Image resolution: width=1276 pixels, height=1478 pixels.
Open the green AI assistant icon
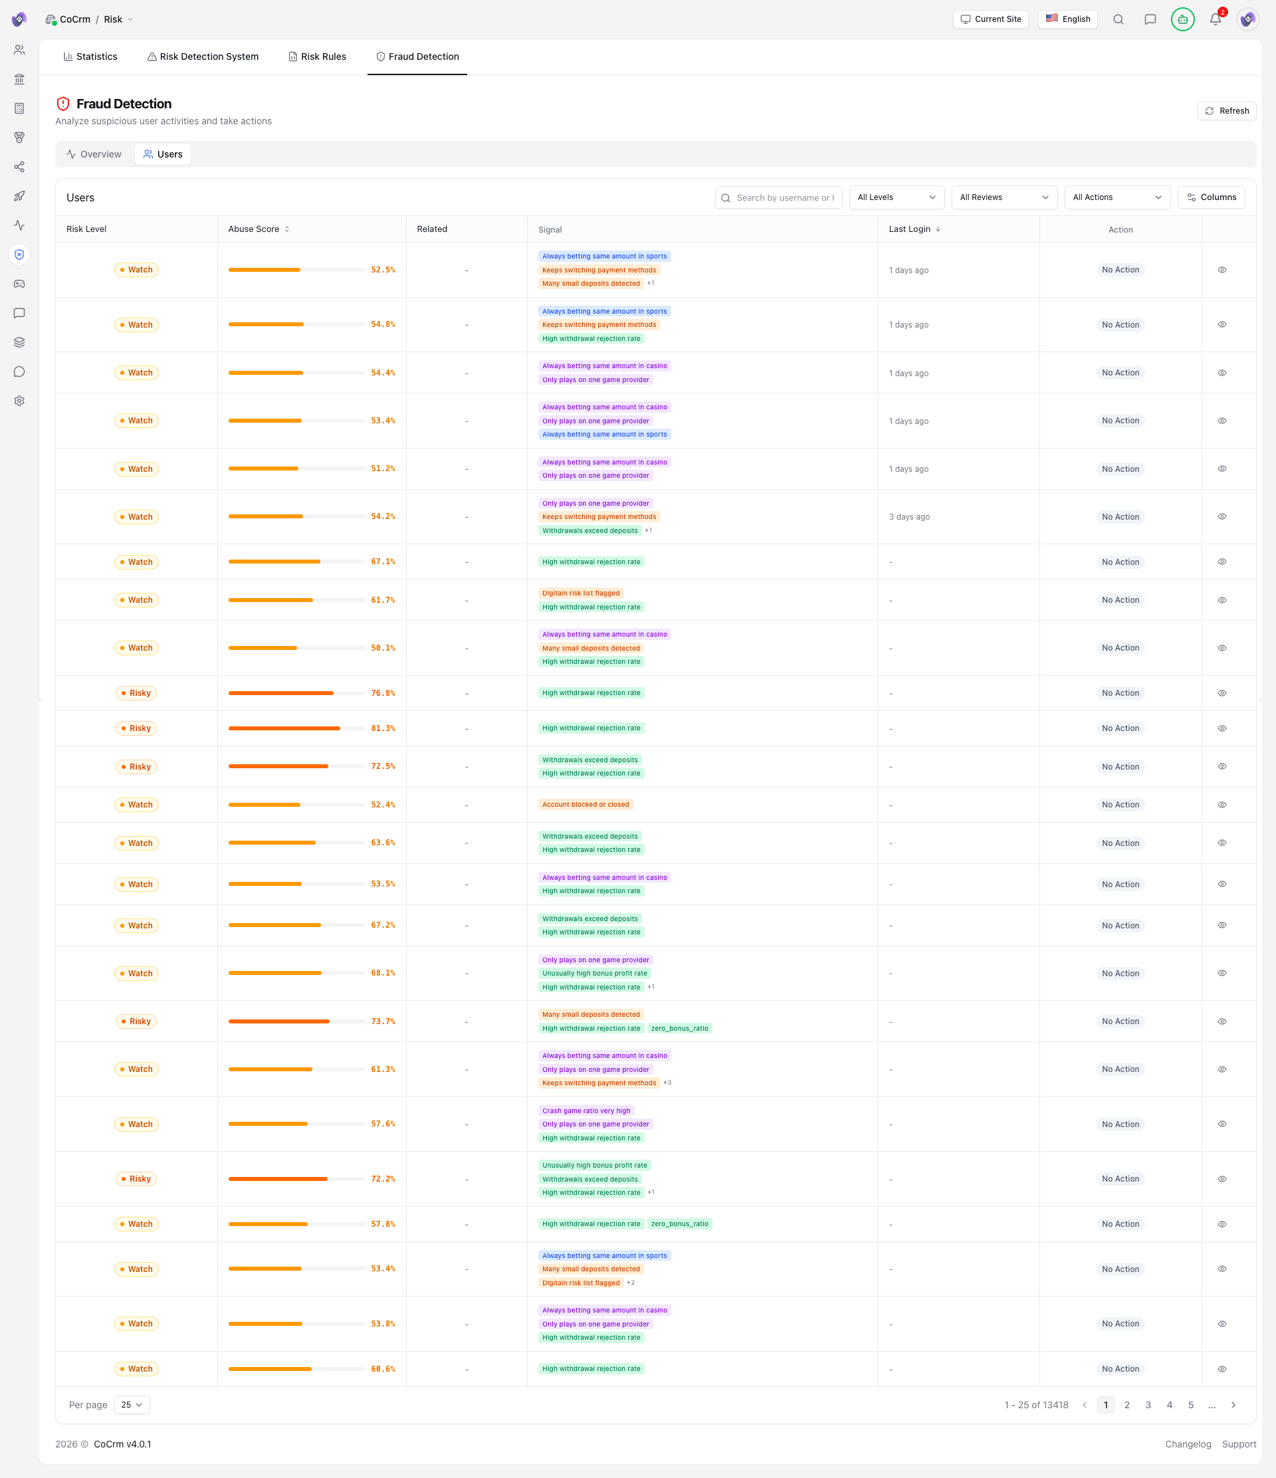1182,19
